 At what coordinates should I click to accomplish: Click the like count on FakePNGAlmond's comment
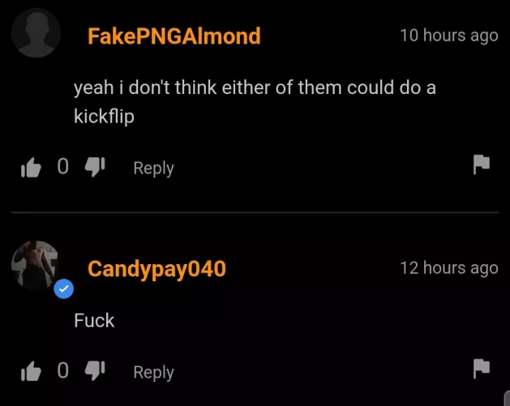click(x=63, y=167)
